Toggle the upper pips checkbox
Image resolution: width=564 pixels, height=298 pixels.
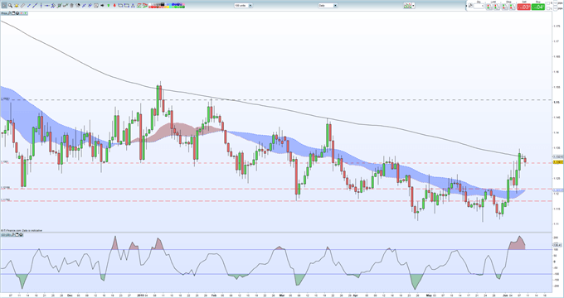[x=548, y=3]
